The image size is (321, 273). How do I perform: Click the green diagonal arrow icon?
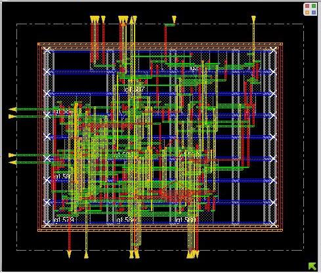(x=312, y=266)
